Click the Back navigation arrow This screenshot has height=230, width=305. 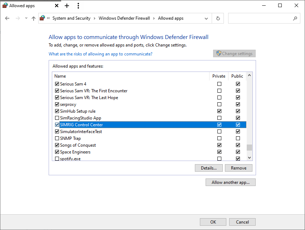click(x=7, y=18)
